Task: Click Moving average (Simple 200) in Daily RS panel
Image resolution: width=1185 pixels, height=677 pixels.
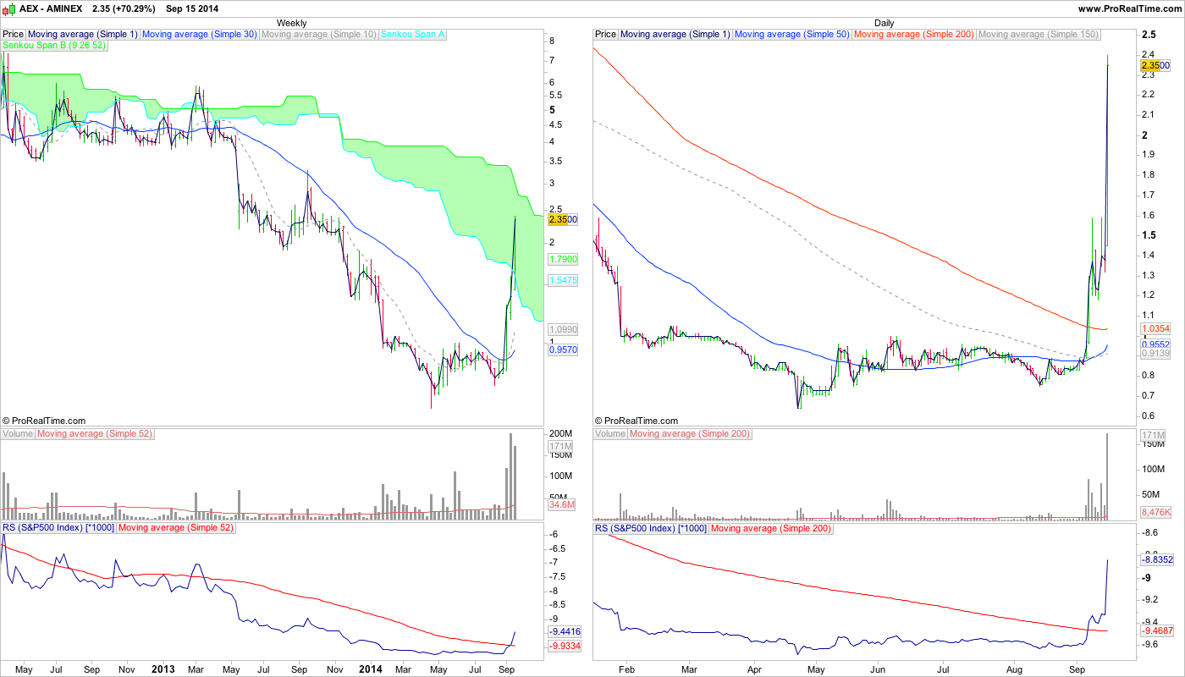Action: pos(771,528)
